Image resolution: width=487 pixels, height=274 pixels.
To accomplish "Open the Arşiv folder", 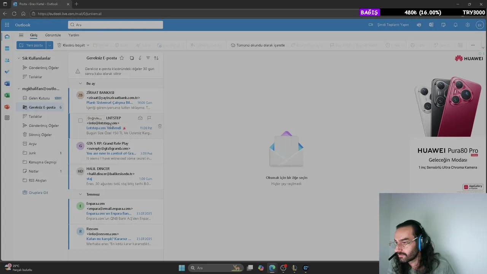I will click(40, 144).
